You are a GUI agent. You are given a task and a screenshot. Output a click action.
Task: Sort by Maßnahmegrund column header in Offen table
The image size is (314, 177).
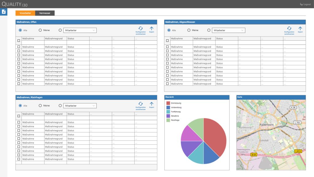pos(55,39)
